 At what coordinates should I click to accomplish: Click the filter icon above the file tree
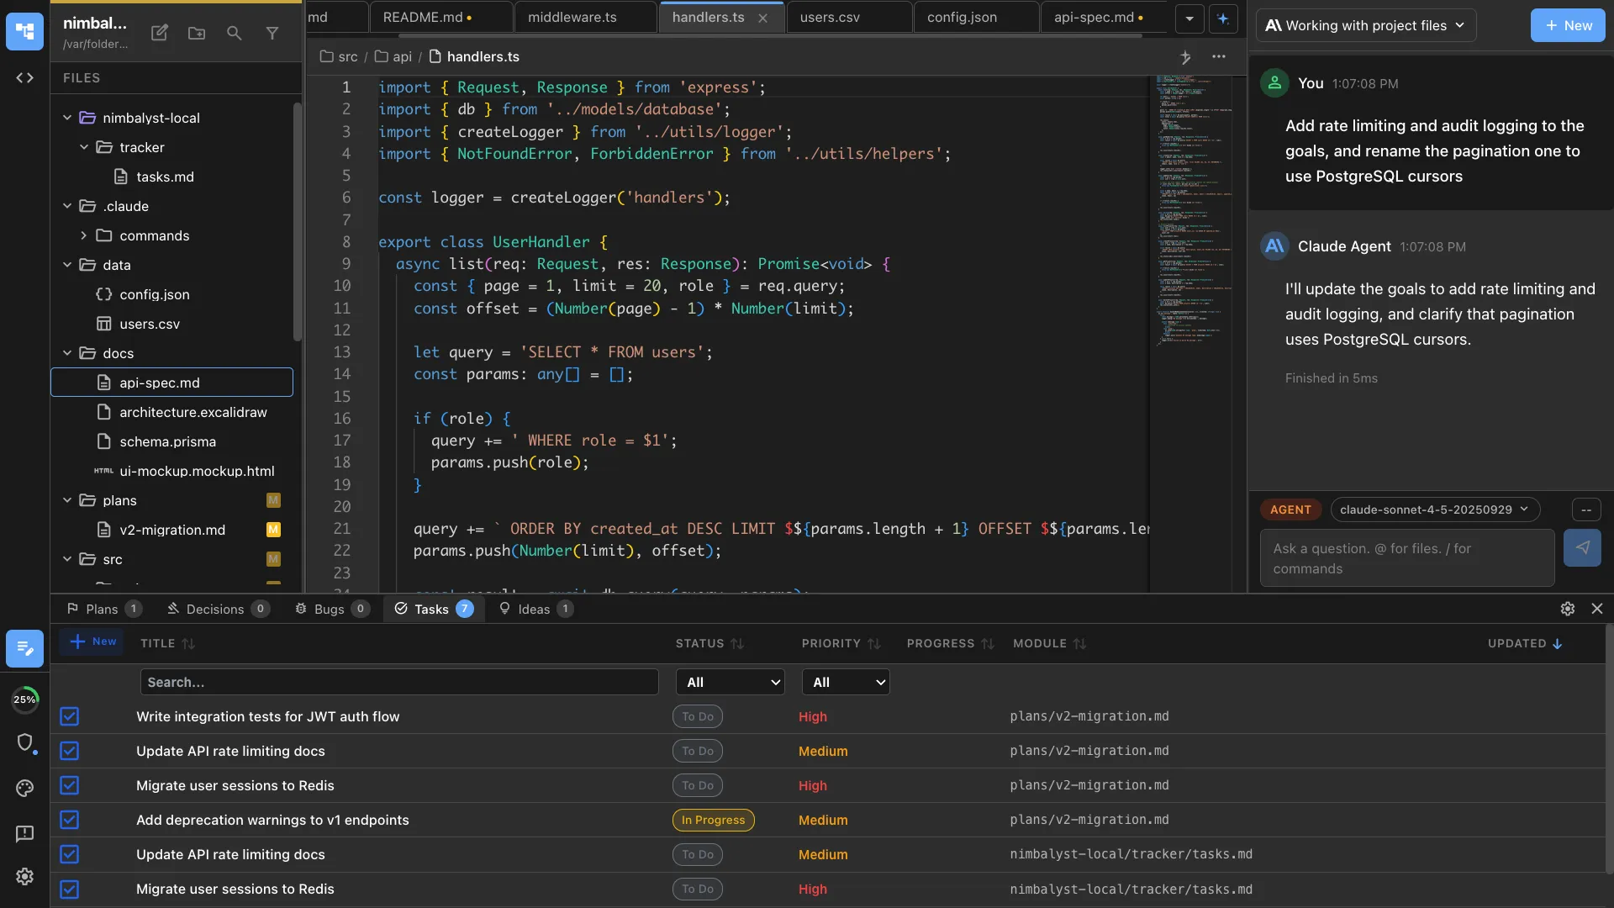coord(272,34)
